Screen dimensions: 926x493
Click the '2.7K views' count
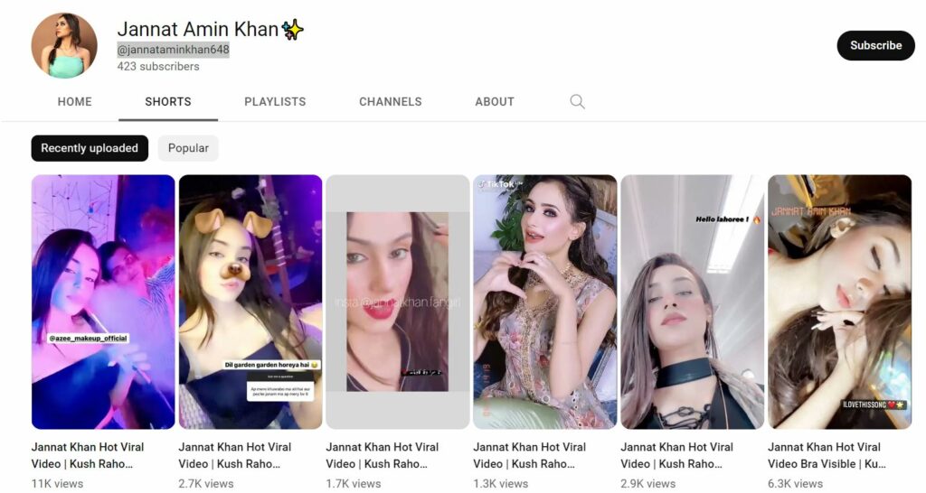[206, 484]
